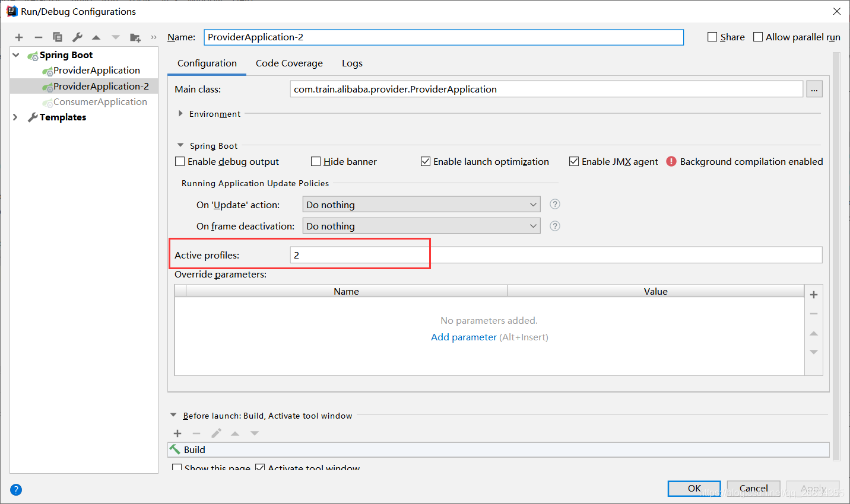Expand the Templates tree node
The width and height of the screenshot is (850, 504).
15,117
